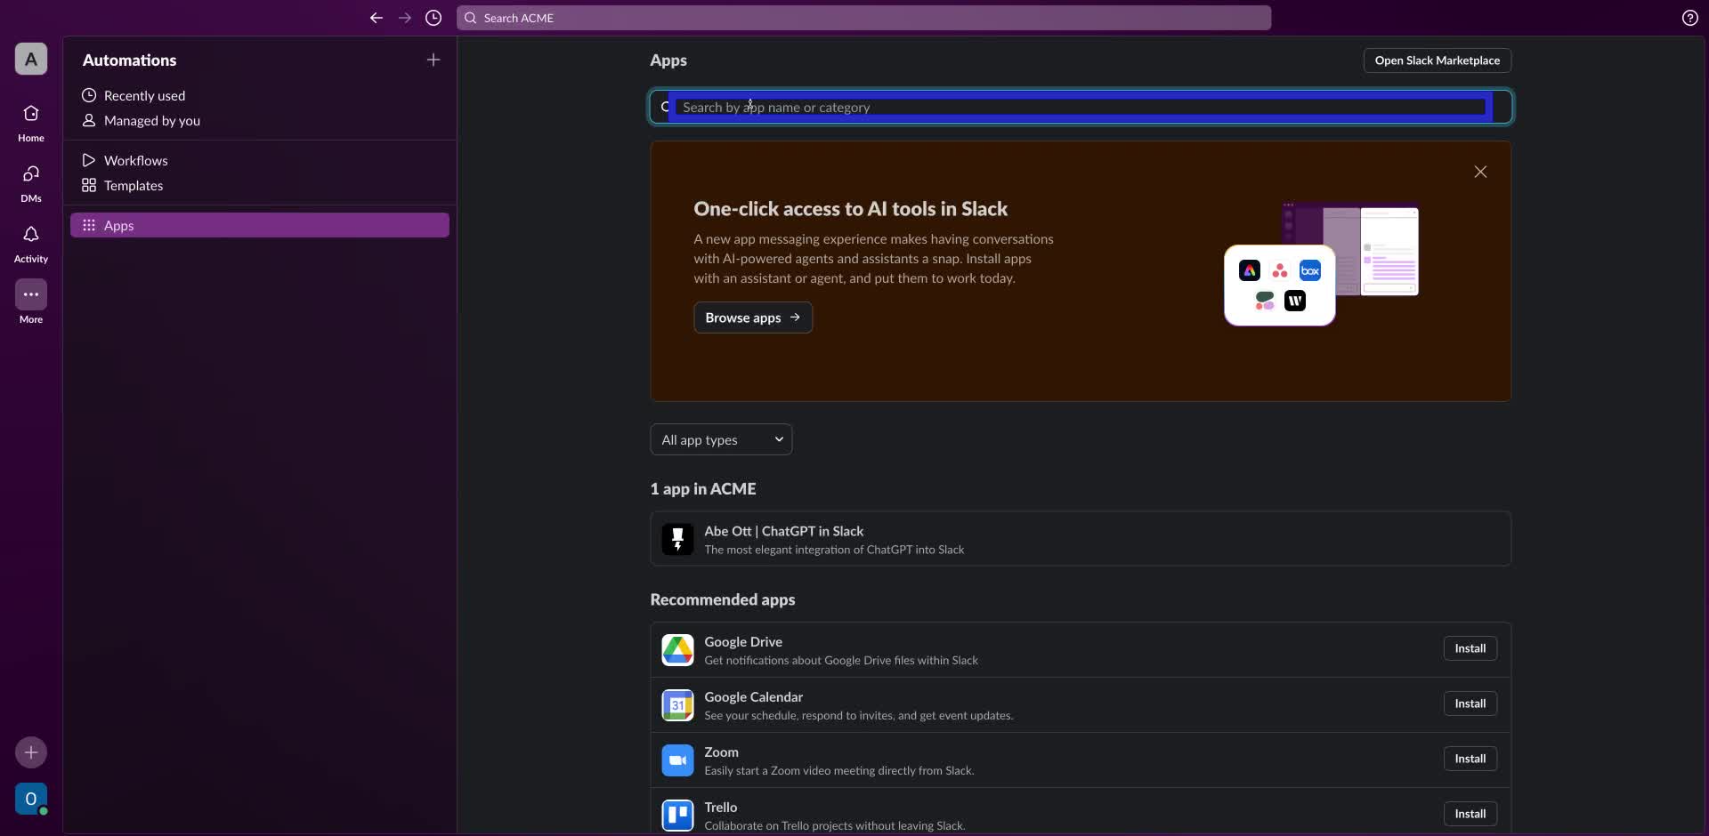Open Workflows in the Automations sidebar
1709x836 pixels.
[137, 160]
